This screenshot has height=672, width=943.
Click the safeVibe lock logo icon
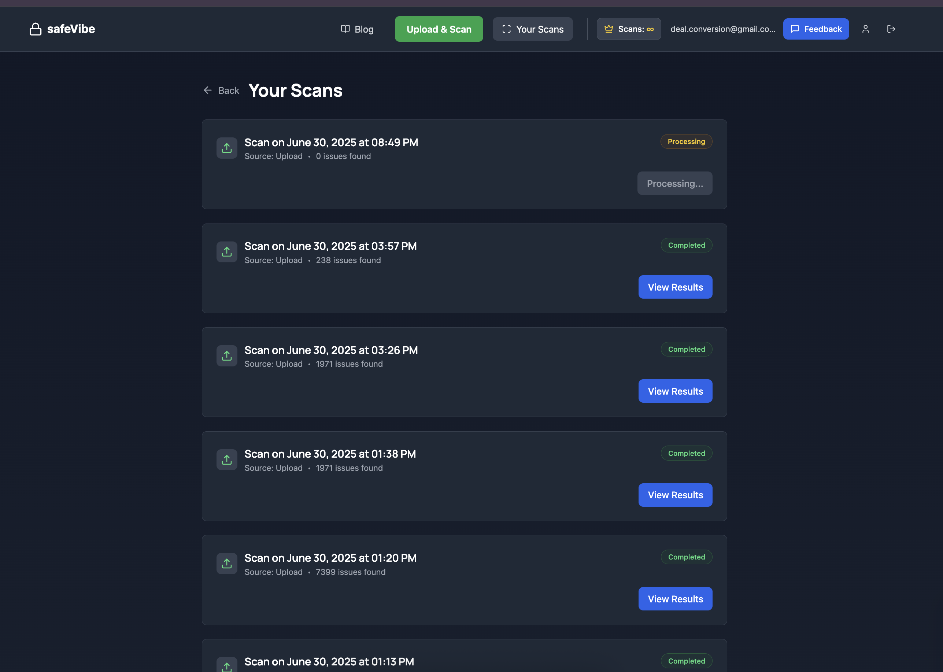click(36, 29)
